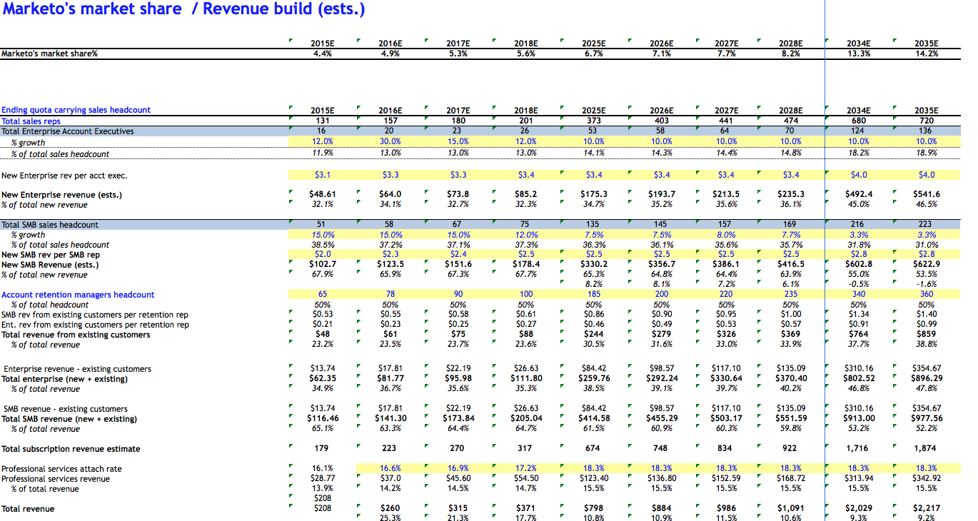Select "Ending quota carrying sales headcount" heading
Viewport: 978px width, 521px height.
pyautogui.click(x=76, y=110)
